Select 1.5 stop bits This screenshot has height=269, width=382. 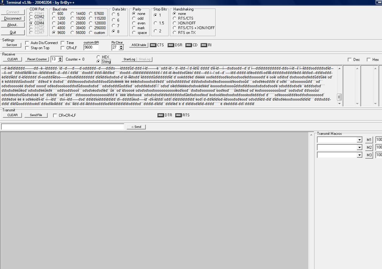coord(155,23)
